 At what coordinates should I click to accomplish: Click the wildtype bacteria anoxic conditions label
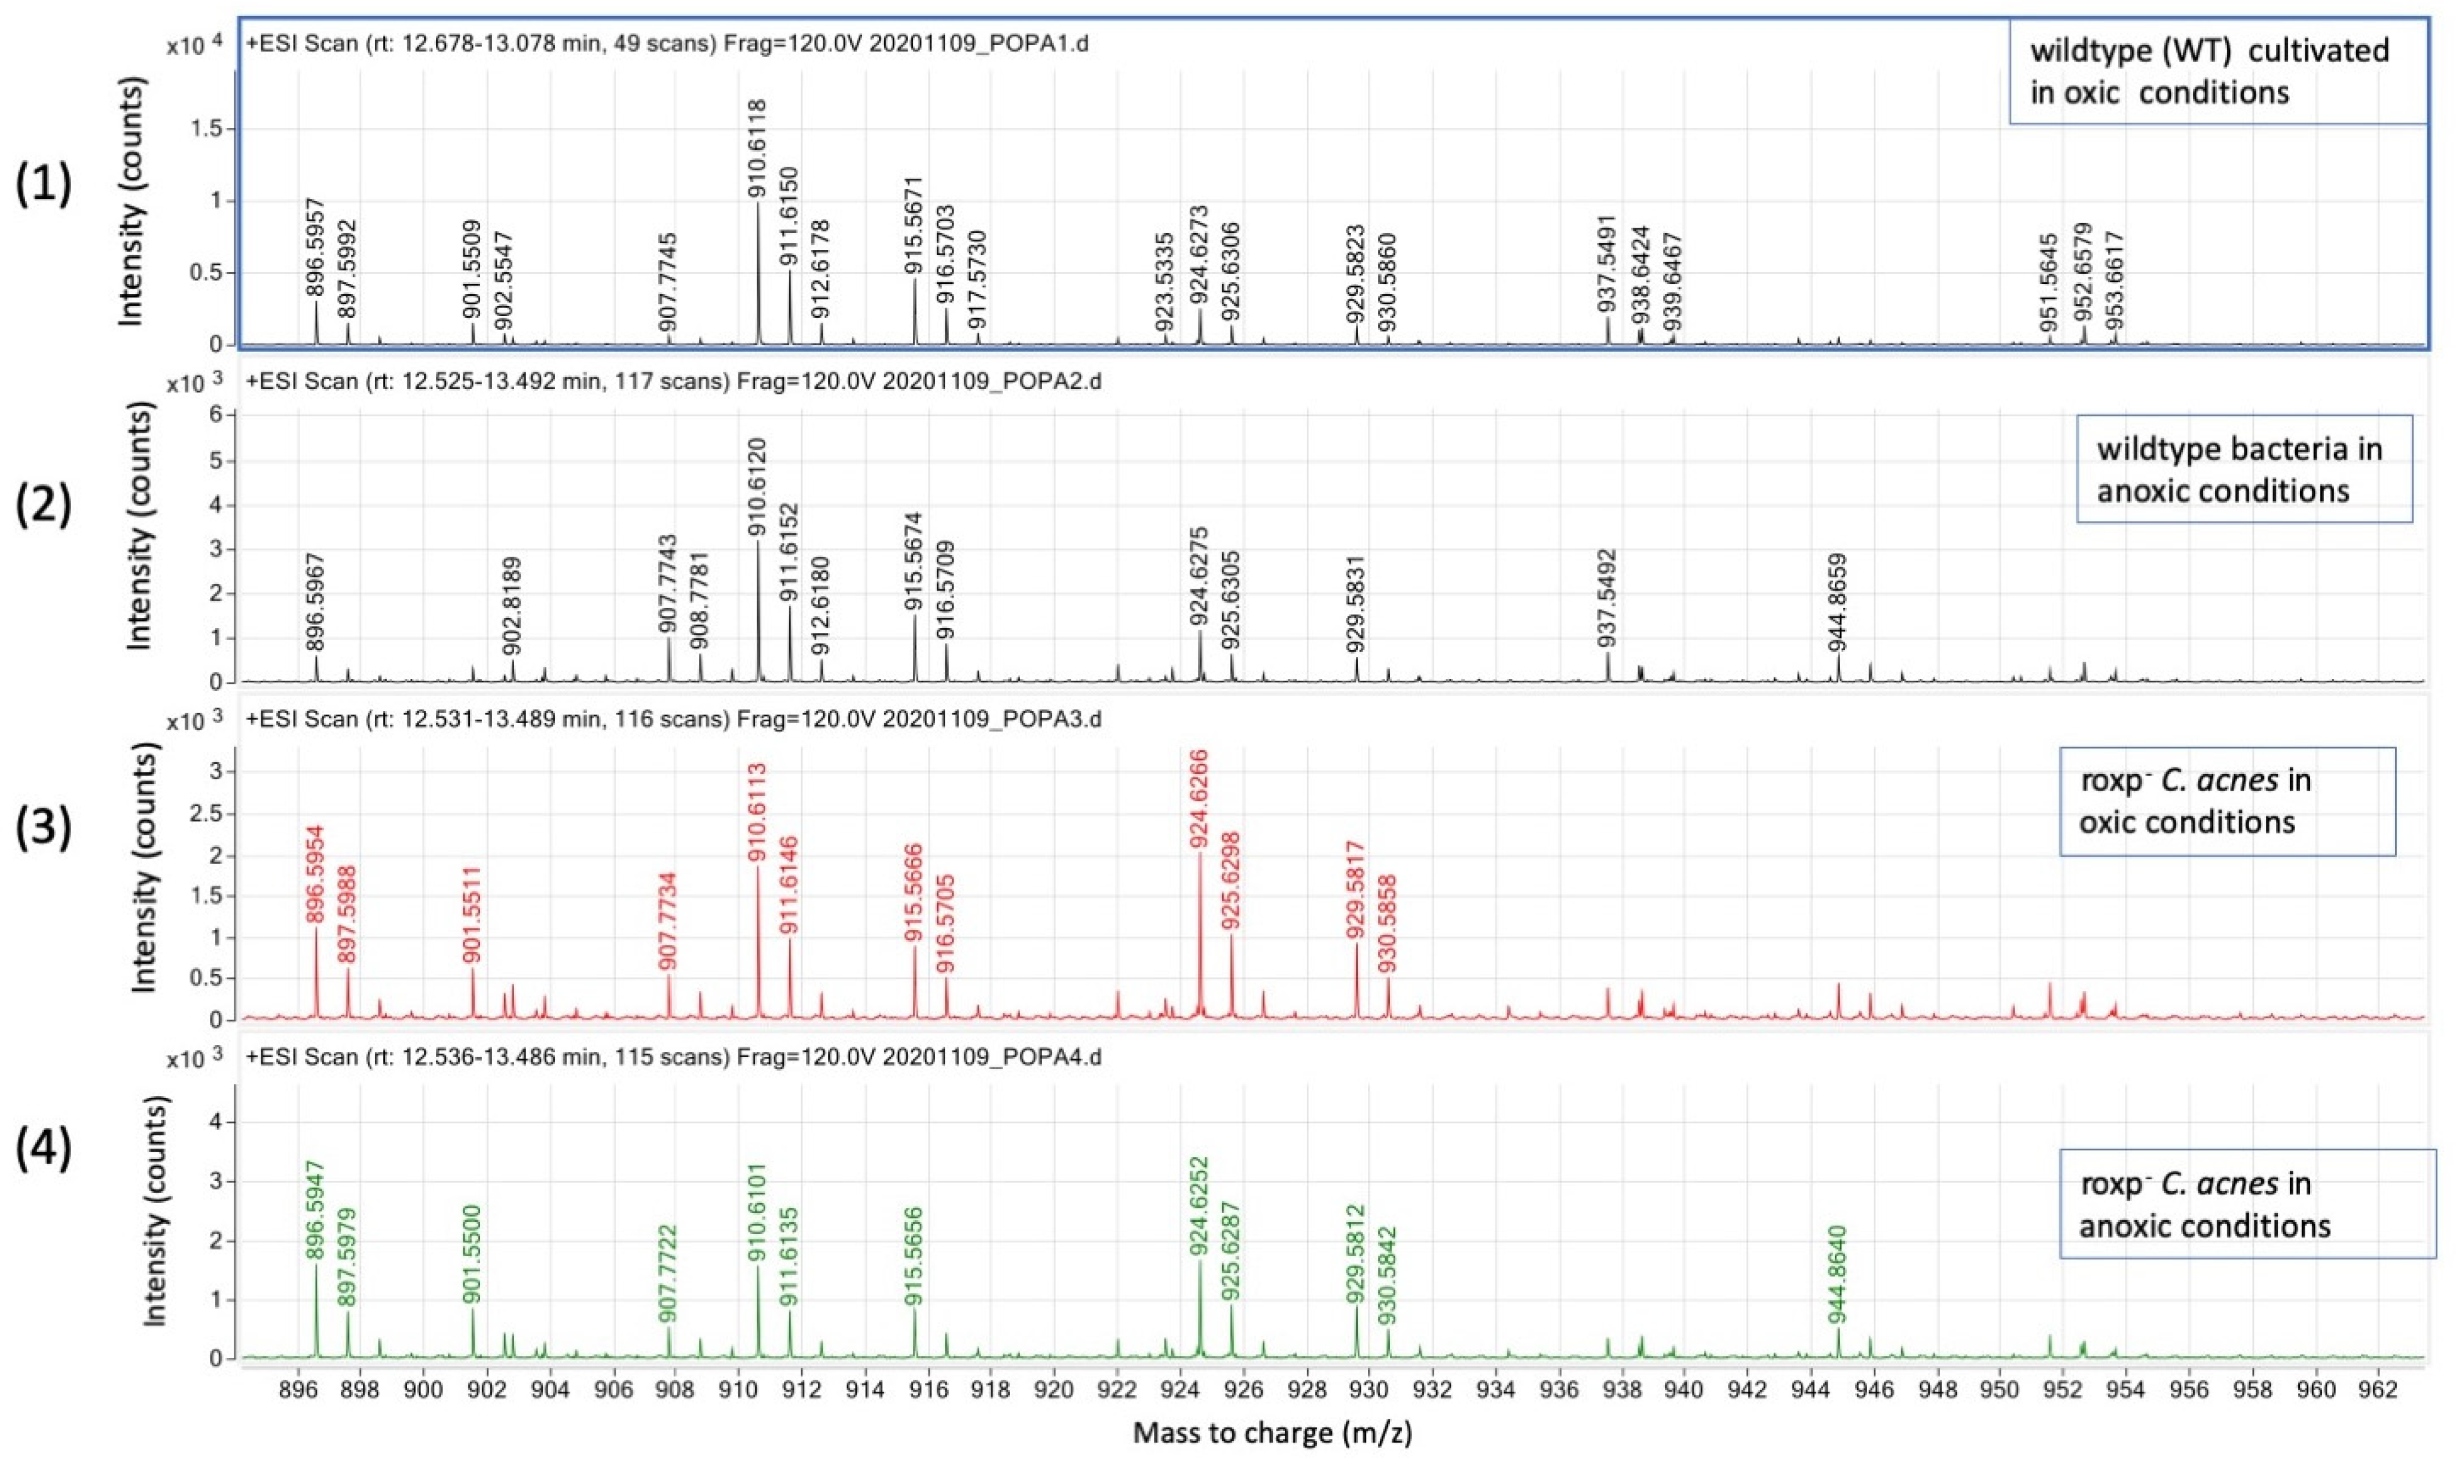(x=2243, y=469)
